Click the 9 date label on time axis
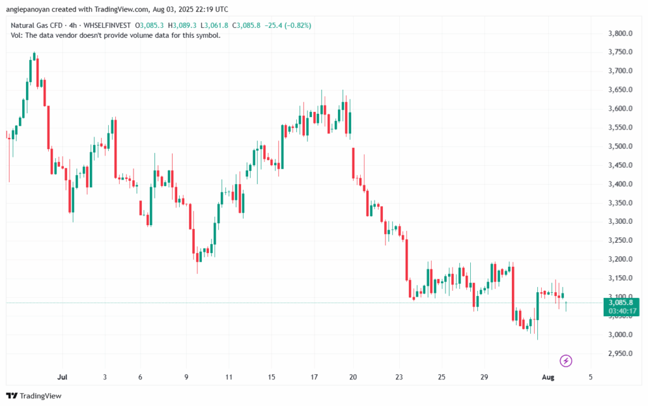The width and height of the screenshot is (648, 406). point(187,377)
